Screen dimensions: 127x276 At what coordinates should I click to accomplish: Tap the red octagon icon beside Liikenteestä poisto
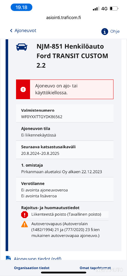[24, 215]
